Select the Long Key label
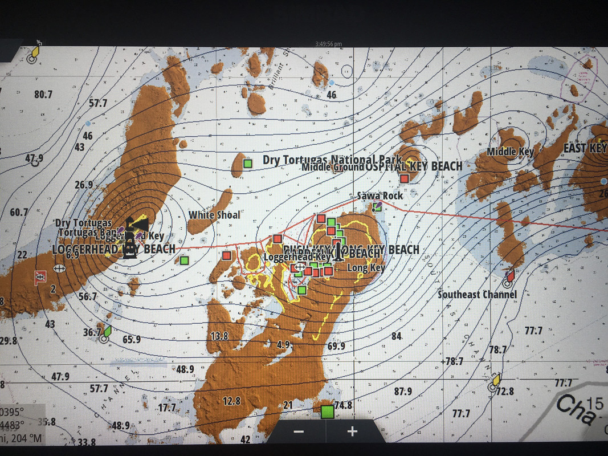Viewport: 608px width, 456px height. coord(366,267)
